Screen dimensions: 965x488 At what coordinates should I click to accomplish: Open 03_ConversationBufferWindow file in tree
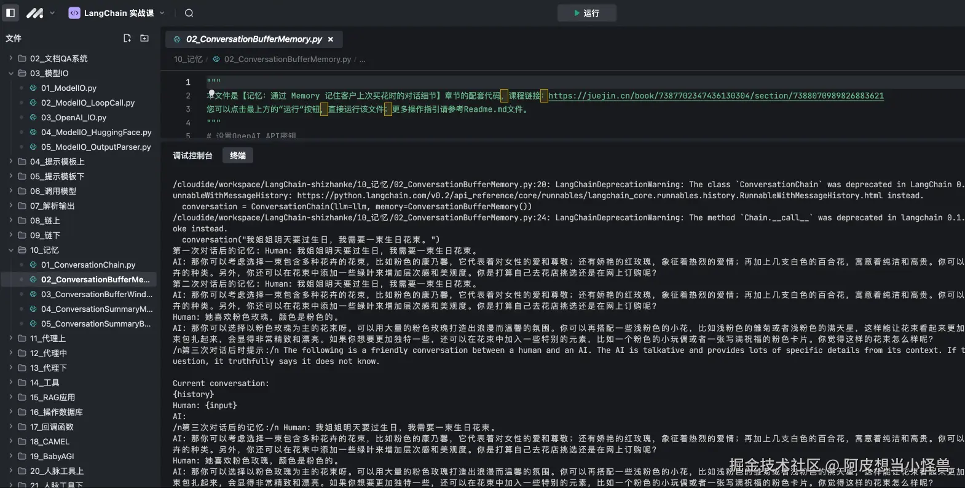click(x=96, y=294)
